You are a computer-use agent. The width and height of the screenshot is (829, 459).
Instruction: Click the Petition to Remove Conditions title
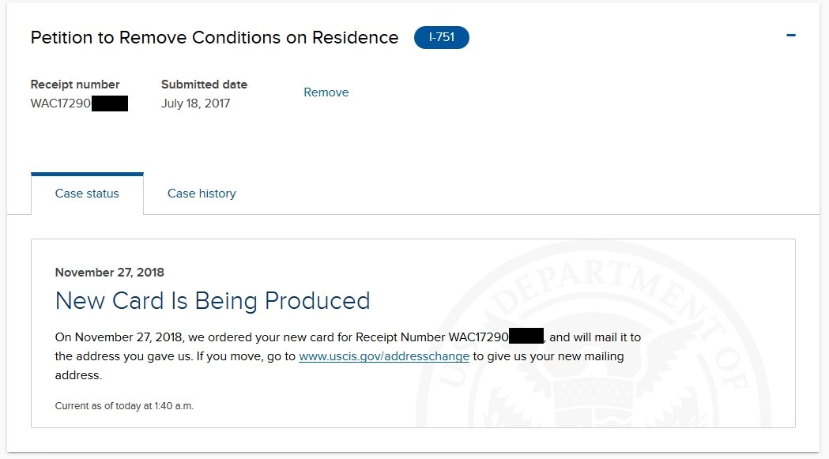click(215, 38)
